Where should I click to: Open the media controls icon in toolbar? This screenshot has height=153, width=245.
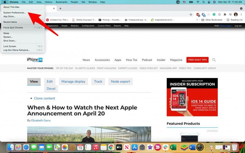pyautogui.click(x=230, y=14)
